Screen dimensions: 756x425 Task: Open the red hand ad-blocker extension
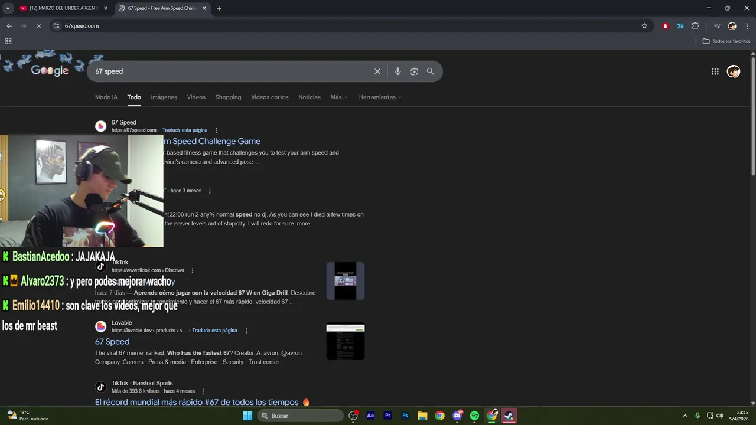tap(666, 26)
